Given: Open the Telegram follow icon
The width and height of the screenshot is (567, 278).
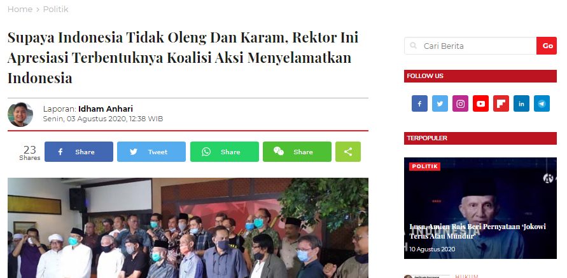Looking at the screenshot, I should [x=542, y=103].
